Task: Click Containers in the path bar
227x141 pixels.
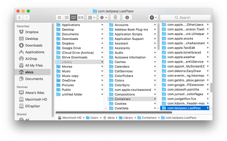Action: pyautogui.click(x=147, y=118)
